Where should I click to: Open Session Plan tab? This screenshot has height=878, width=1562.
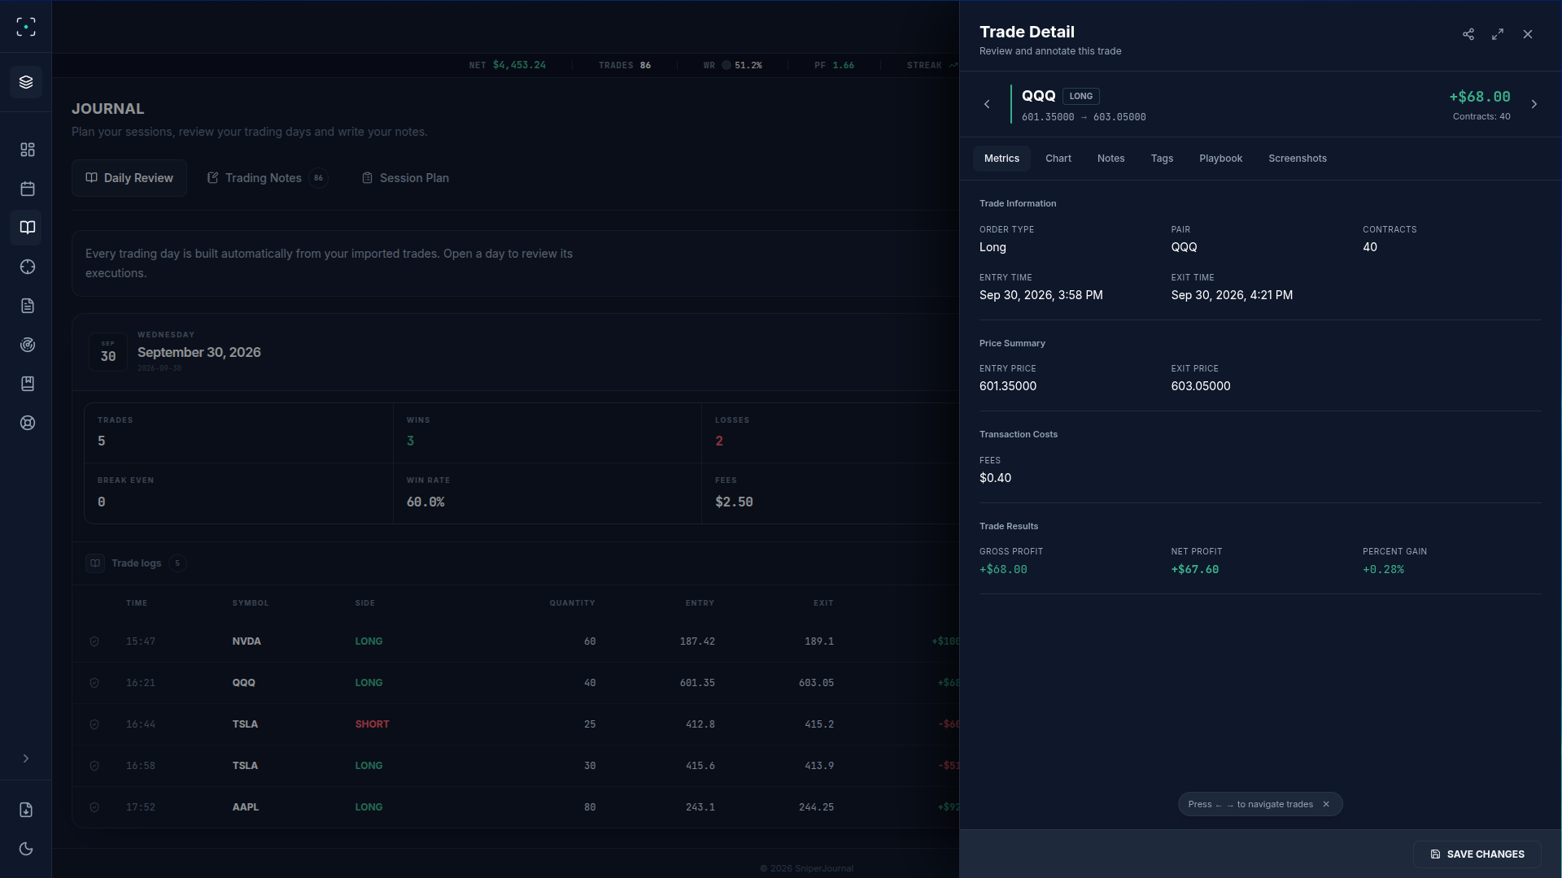(x=405, y=178)
